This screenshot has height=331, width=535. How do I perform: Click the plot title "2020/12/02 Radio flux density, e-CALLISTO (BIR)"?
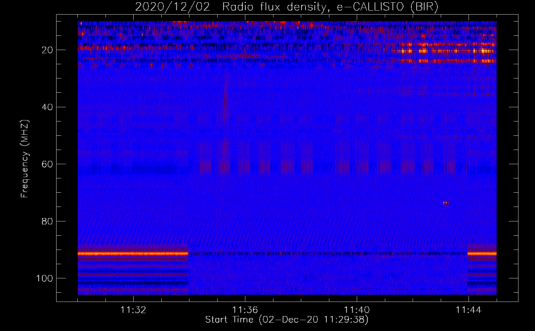coord(287,7)
